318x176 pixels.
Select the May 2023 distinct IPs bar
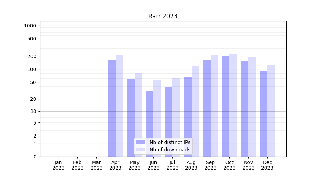point(131,118)
